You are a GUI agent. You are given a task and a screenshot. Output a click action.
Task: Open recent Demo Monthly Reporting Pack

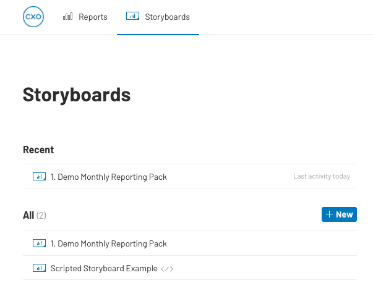(x=108, y=177)
